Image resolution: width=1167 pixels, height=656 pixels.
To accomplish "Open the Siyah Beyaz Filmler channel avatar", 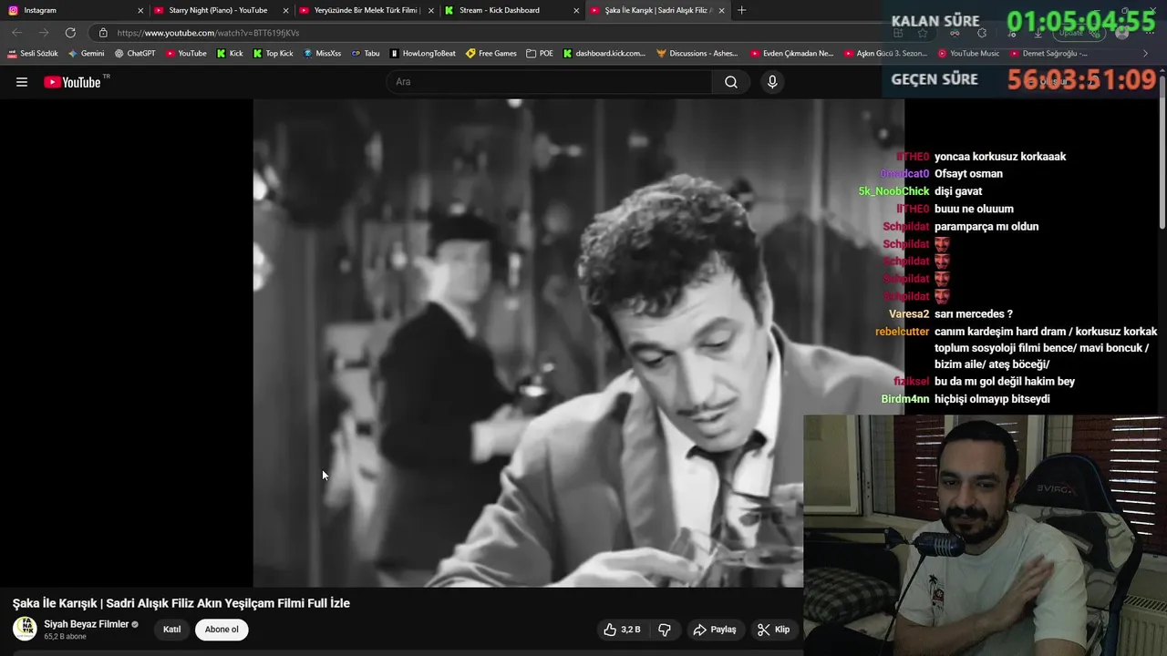I will [25, 629].
